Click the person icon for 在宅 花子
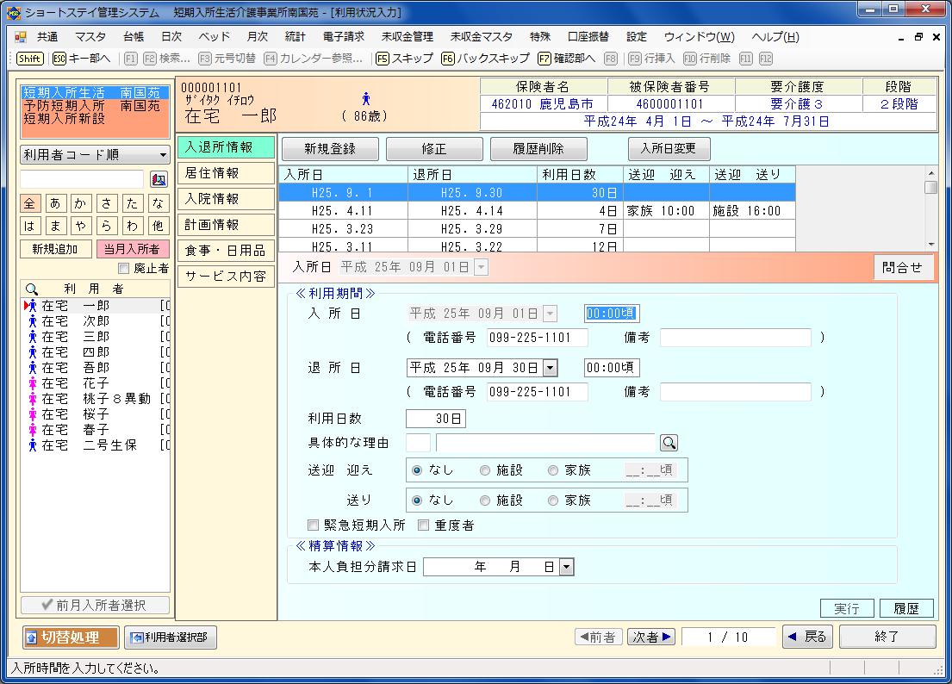952x684 pixels. pos(33,383)
